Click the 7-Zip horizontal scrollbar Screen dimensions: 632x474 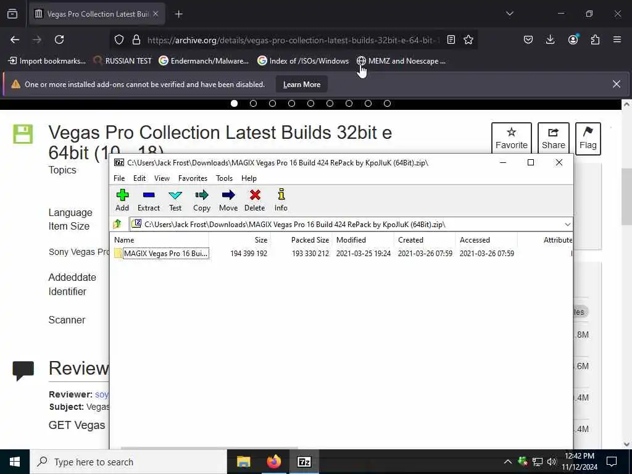click(209, 447)
